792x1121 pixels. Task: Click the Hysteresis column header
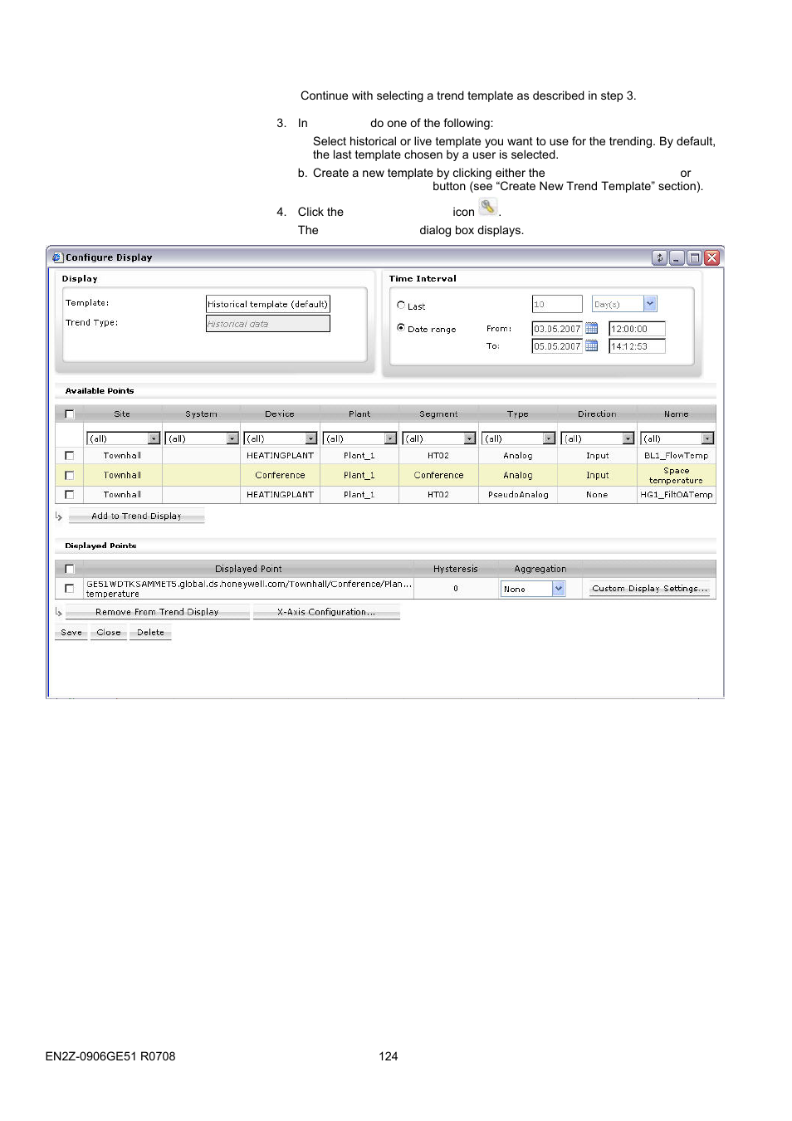456,569
